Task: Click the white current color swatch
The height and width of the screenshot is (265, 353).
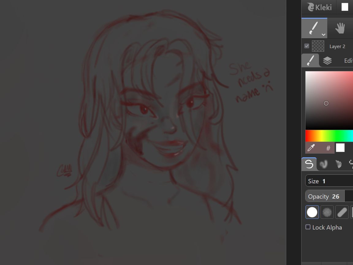Action: (340, 148)
